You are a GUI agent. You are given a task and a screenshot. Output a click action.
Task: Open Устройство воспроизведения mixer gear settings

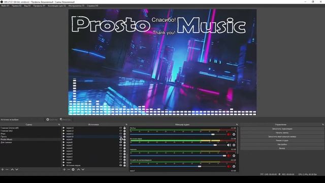234,166
